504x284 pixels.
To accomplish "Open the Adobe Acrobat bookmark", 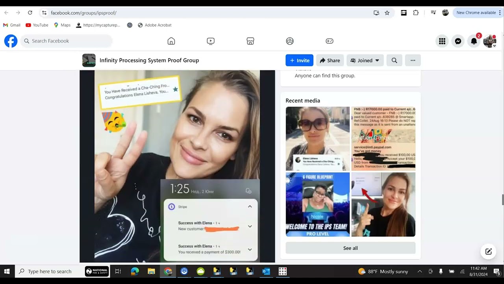I will coord(154,25).
